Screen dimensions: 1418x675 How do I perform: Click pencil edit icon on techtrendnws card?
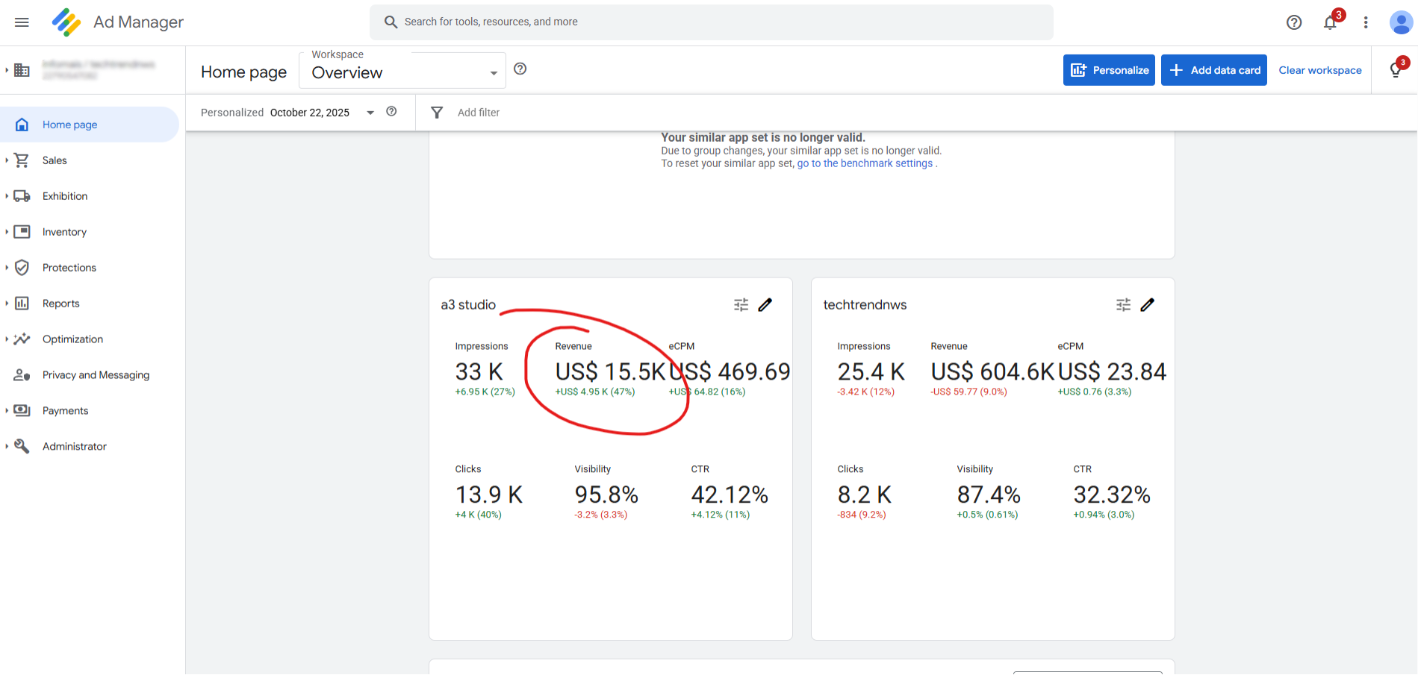1148,304
